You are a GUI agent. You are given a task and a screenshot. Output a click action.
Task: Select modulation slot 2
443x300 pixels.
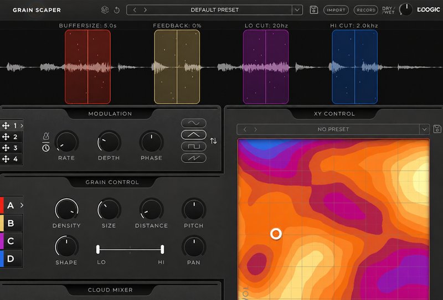click(11, 137)
